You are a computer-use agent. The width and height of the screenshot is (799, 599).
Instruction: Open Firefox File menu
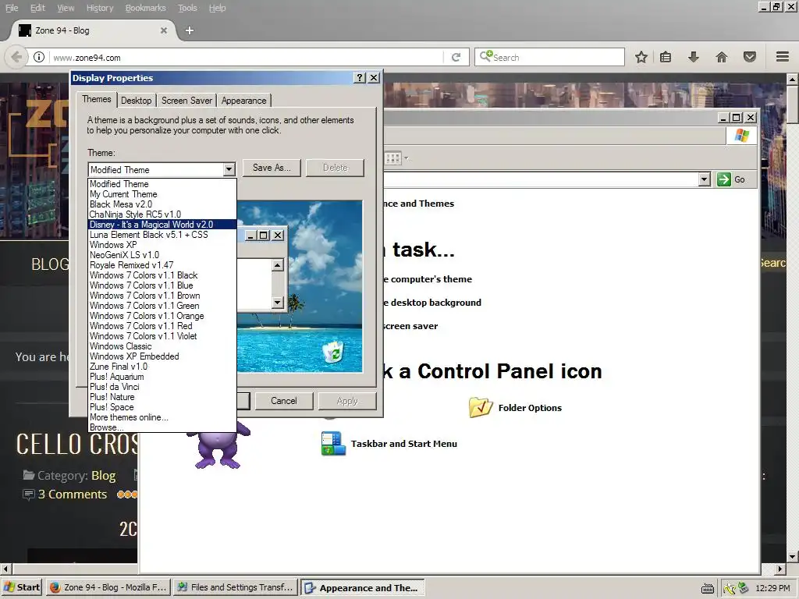pos(12,8)
